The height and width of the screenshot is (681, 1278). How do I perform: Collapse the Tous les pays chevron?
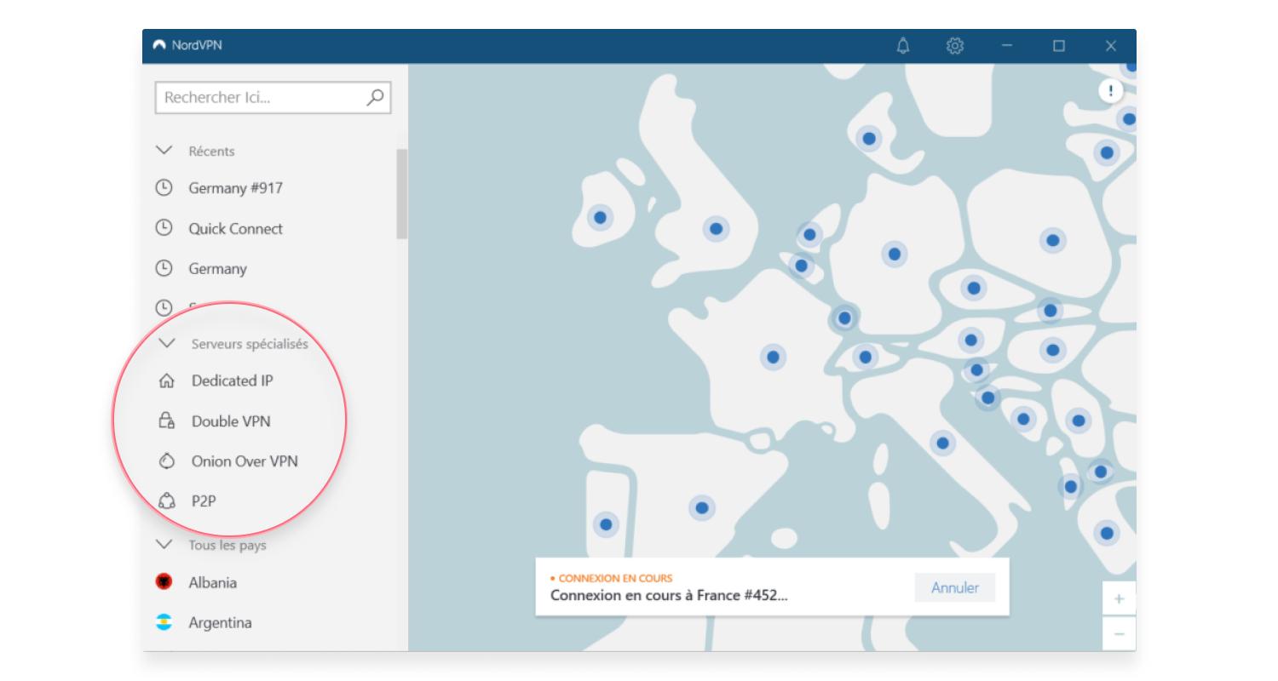(164, 545)
